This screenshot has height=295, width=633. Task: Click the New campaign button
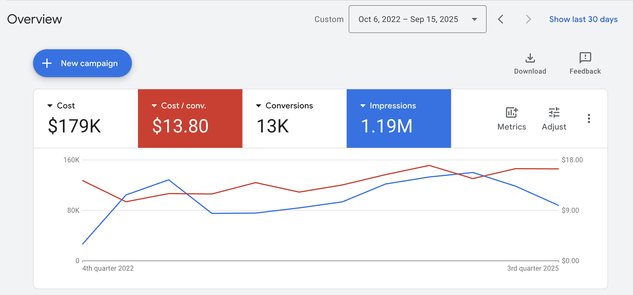[82, 63]
